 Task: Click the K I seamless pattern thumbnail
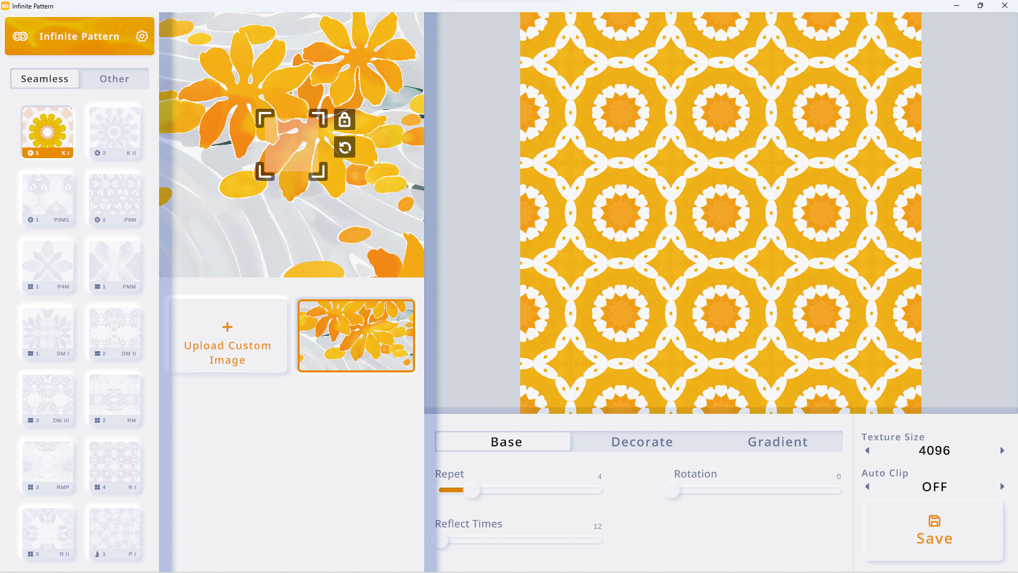point(47,131)
